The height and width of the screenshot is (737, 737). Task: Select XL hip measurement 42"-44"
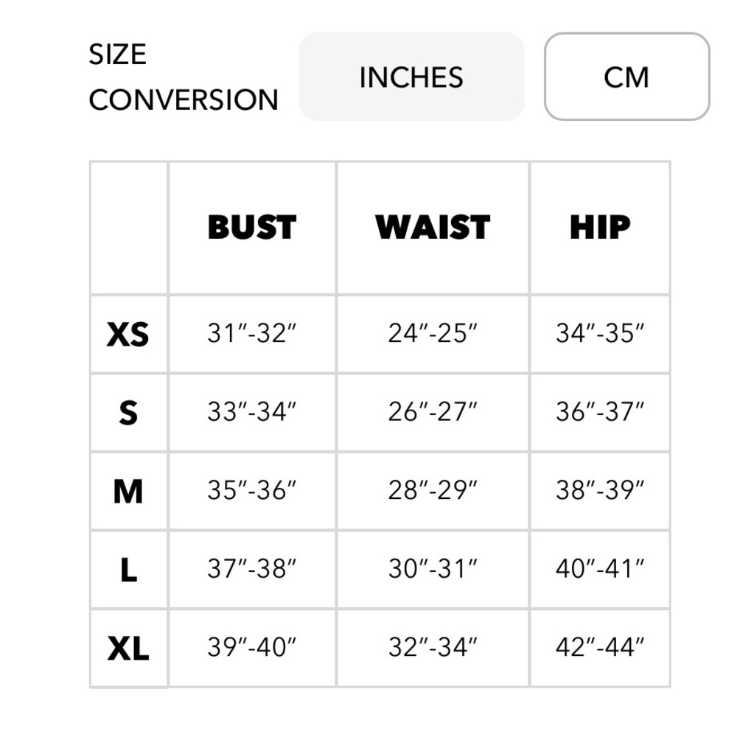(600, 647)
